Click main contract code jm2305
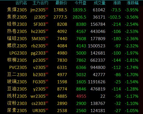Image resolution: width=143 pixels, height=114 pixels. click(x=38, y=10)
